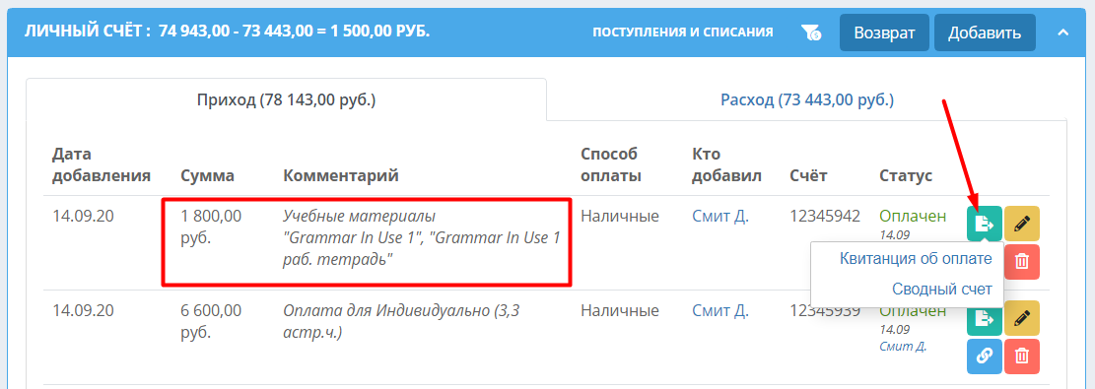
Task: Open Смит Д. link in the 6 600,00 row
Action: pos(720,310)
